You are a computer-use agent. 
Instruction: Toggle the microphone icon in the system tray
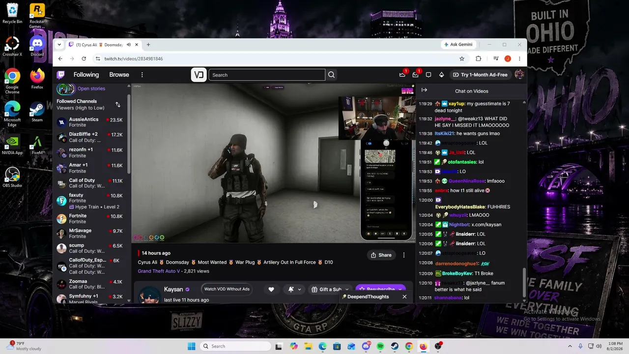(580, 346)
